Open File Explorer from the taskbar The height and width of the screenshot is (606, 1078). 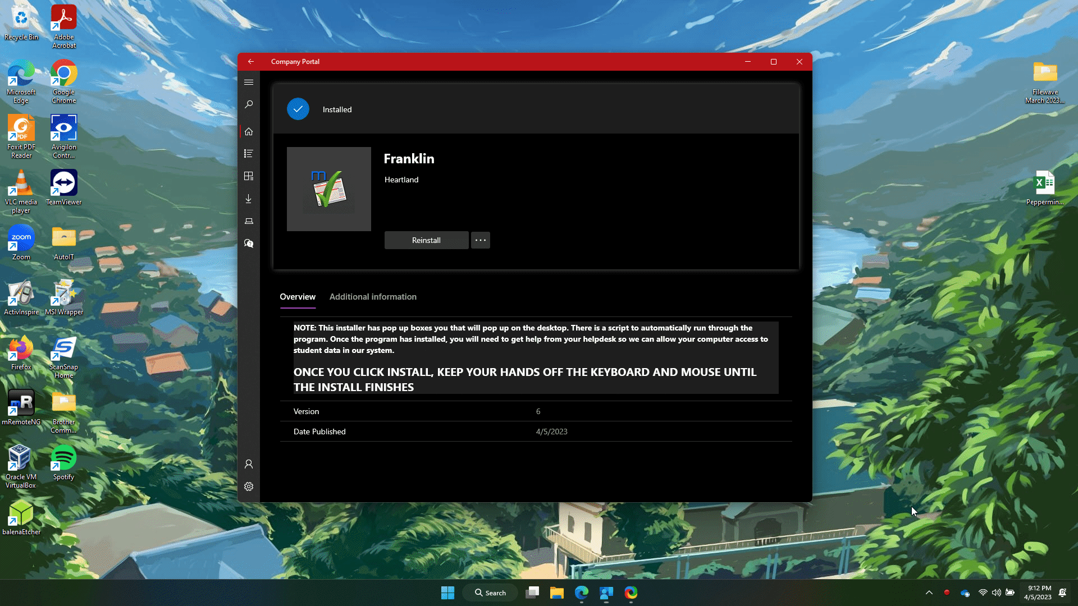pos(556,593)
